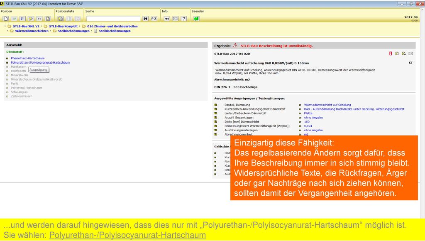Viewport: 425px width, 241px height.
Task: Click the folder icon before 'Wärmedämmschichten'
Action: [12, 31]
